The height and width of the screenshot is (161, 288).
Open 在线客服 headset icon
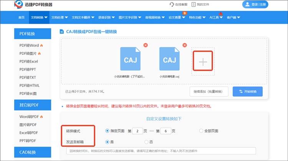click(x=171, y=5)
